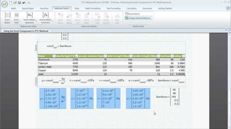
Task: Click the Save icon in the title bar
Action: (x=19, y=3)
